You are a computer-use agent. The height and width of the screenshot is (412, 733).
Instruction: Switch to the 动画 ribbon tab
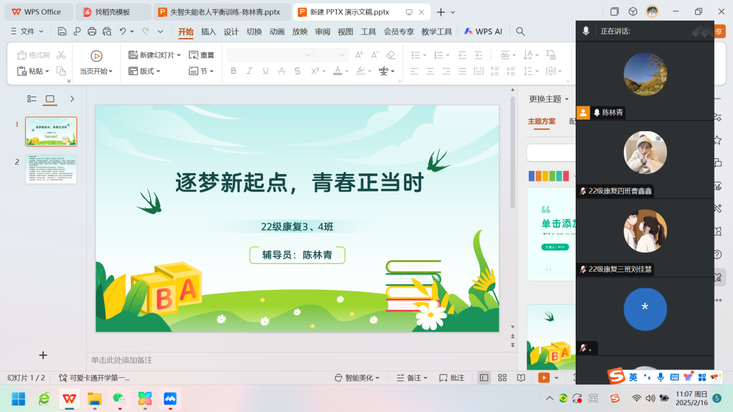point(277,31)
